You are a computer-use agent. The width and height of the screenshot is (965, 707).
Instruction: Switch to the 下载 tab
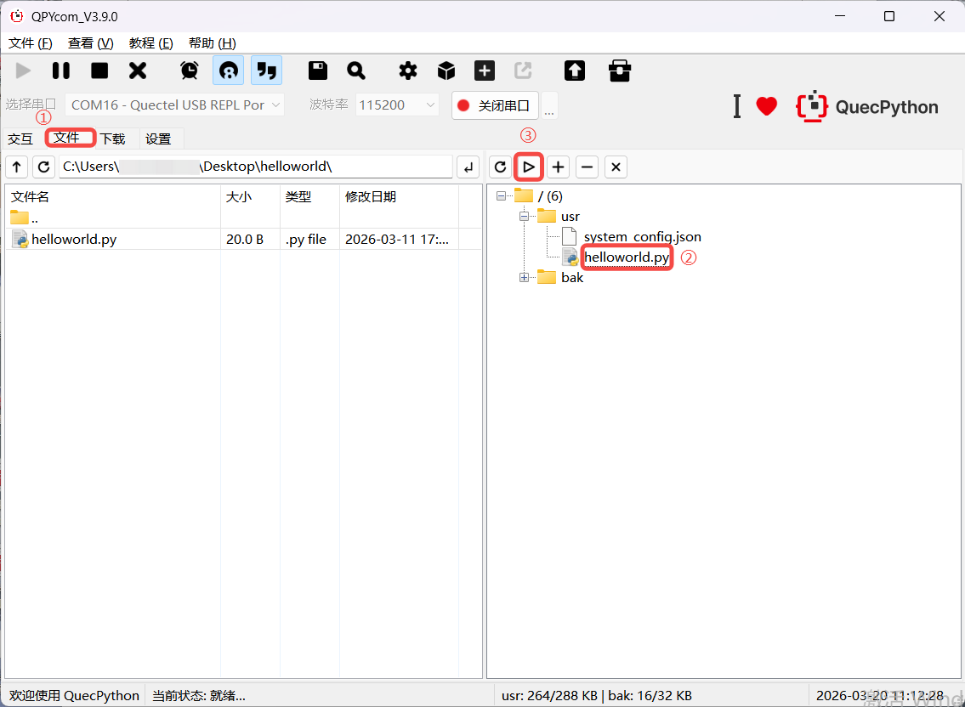coord(112,139)
